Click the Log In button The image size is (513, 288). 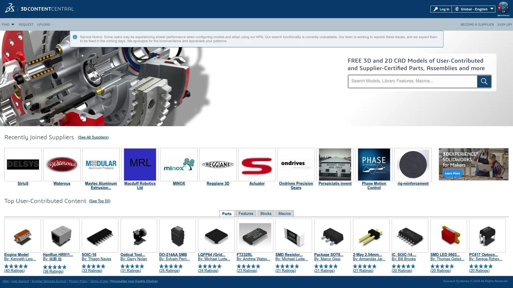tap(441, 9)
